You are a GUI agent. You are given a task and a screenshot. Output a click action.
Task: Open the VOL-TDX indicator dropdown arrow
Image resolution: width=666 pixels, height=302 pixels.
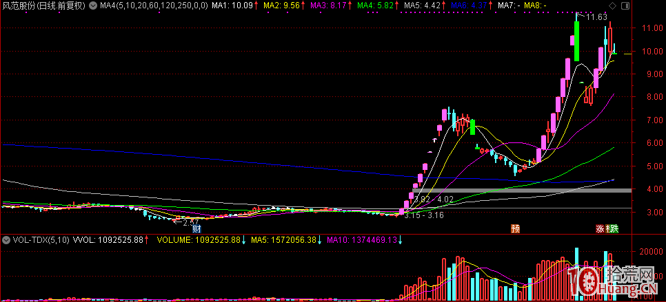click(6, 239)
